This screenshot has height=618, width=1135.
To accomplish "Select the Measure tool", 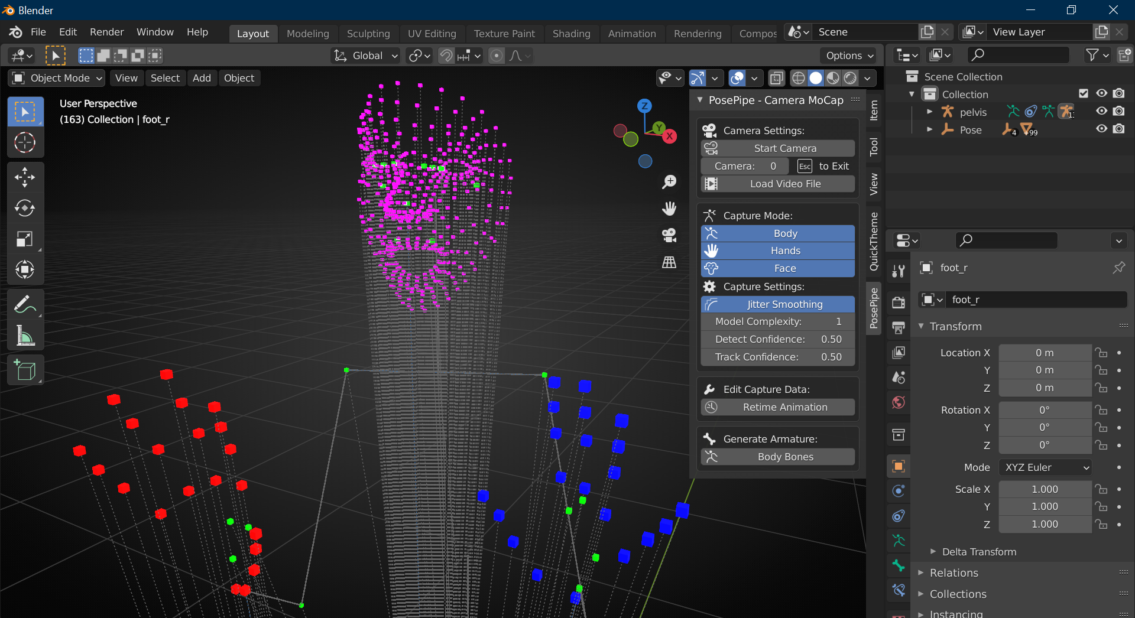I will pos(25,336).
